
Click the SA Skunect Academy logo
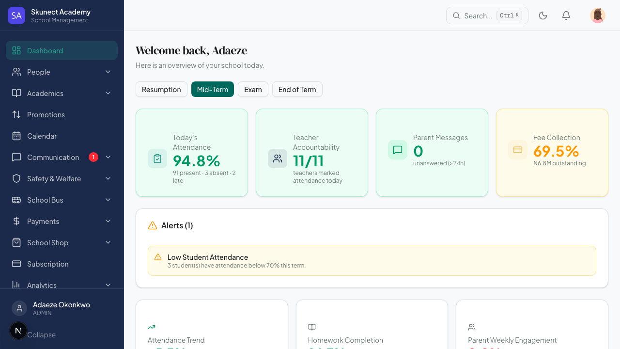coord(16,16)
